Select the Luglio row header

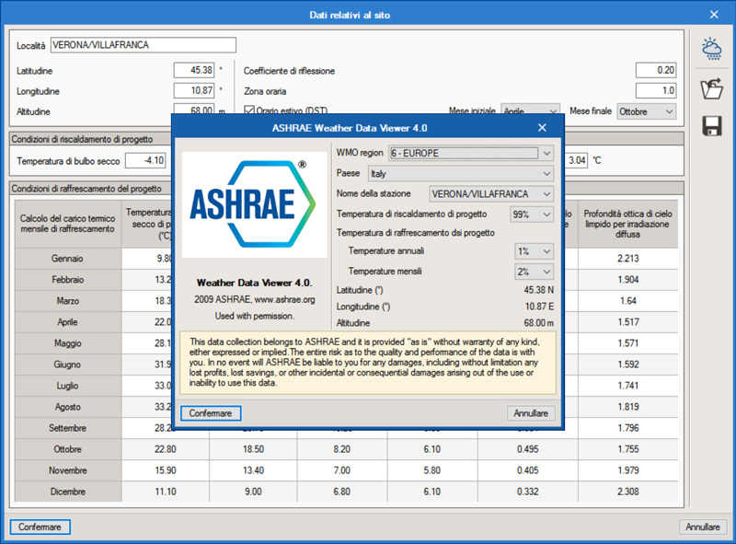click(68, 386)
